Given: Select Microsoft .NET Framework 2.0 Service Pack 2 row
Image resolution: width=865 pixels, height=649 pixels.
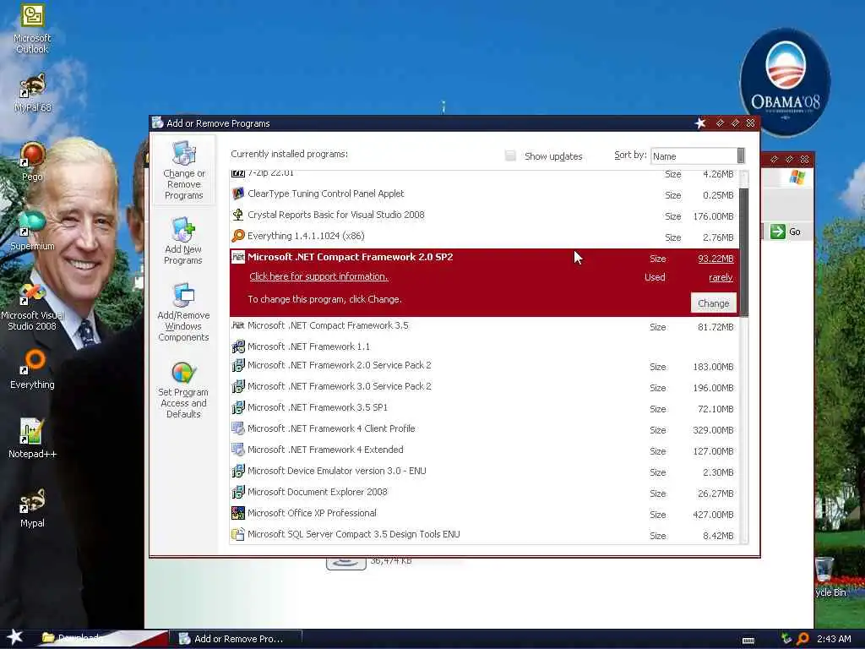Looking at the screenshot, I should (484, 366).
